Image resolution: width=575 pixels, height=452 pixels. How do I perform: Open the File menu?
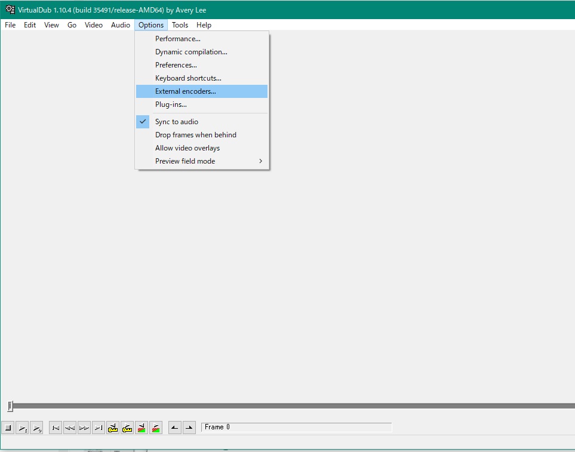click(x=10, y=25)
